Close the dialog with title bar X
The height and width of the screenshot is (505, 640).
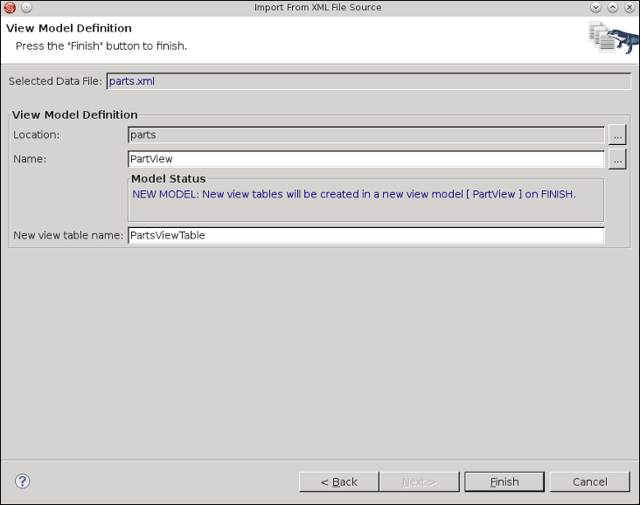click(x=629, y=8)
